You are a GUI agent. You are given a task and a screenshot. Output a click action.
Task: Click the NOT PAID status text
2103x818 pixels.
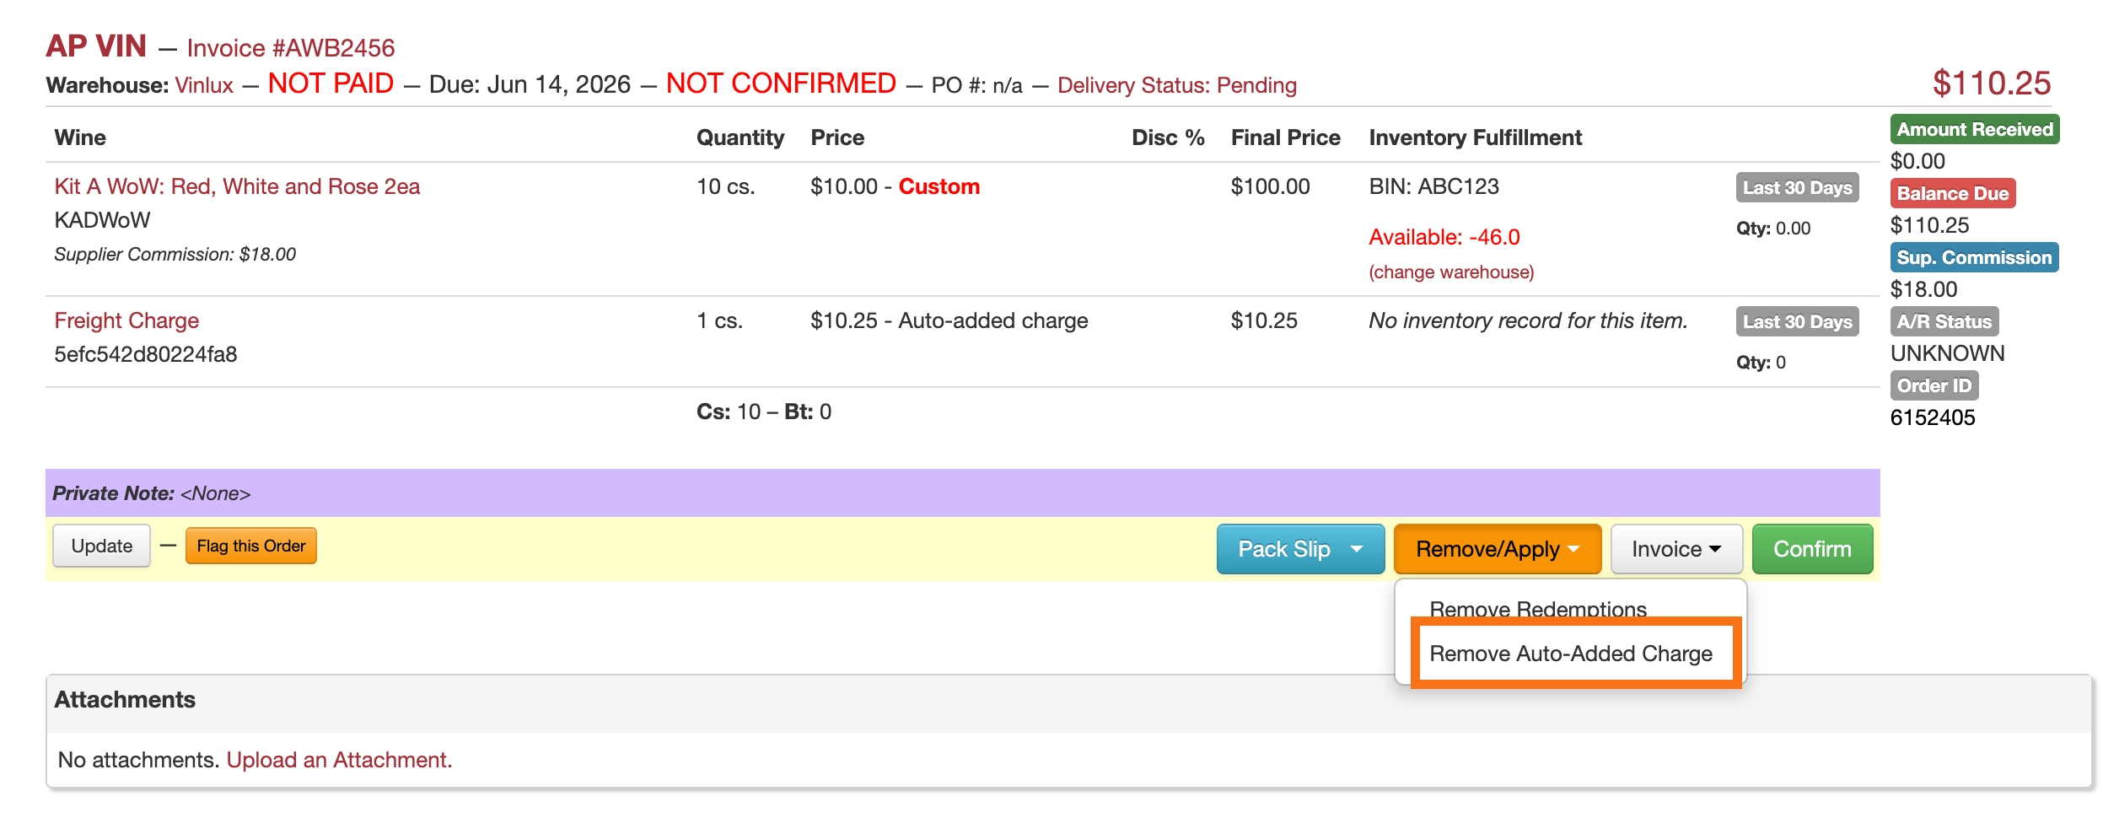click(x=331, y=83)
